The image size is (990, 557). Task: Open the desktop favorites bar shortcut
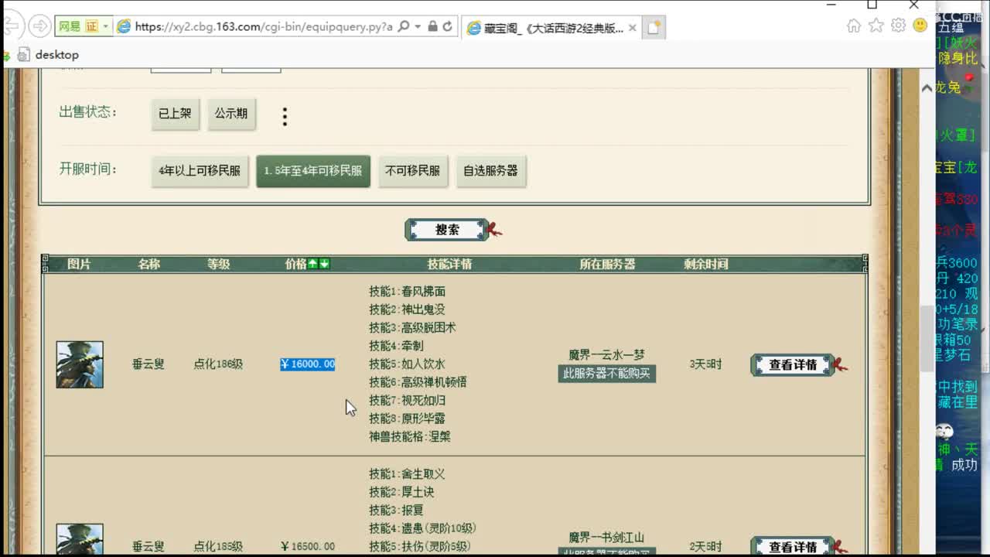(49, 55)
